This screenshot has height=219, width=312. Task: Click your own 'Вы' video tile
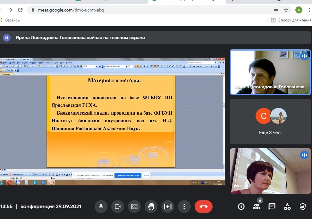pyautogui.click(x=270, y=171)
